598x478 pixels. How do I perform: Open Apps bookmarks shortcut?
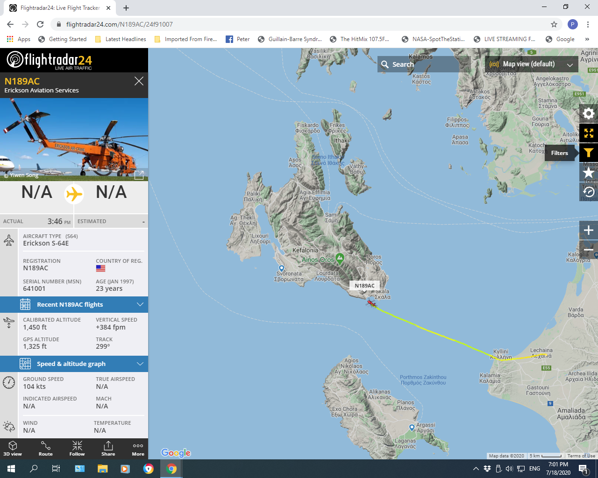(x=19, y=39)
